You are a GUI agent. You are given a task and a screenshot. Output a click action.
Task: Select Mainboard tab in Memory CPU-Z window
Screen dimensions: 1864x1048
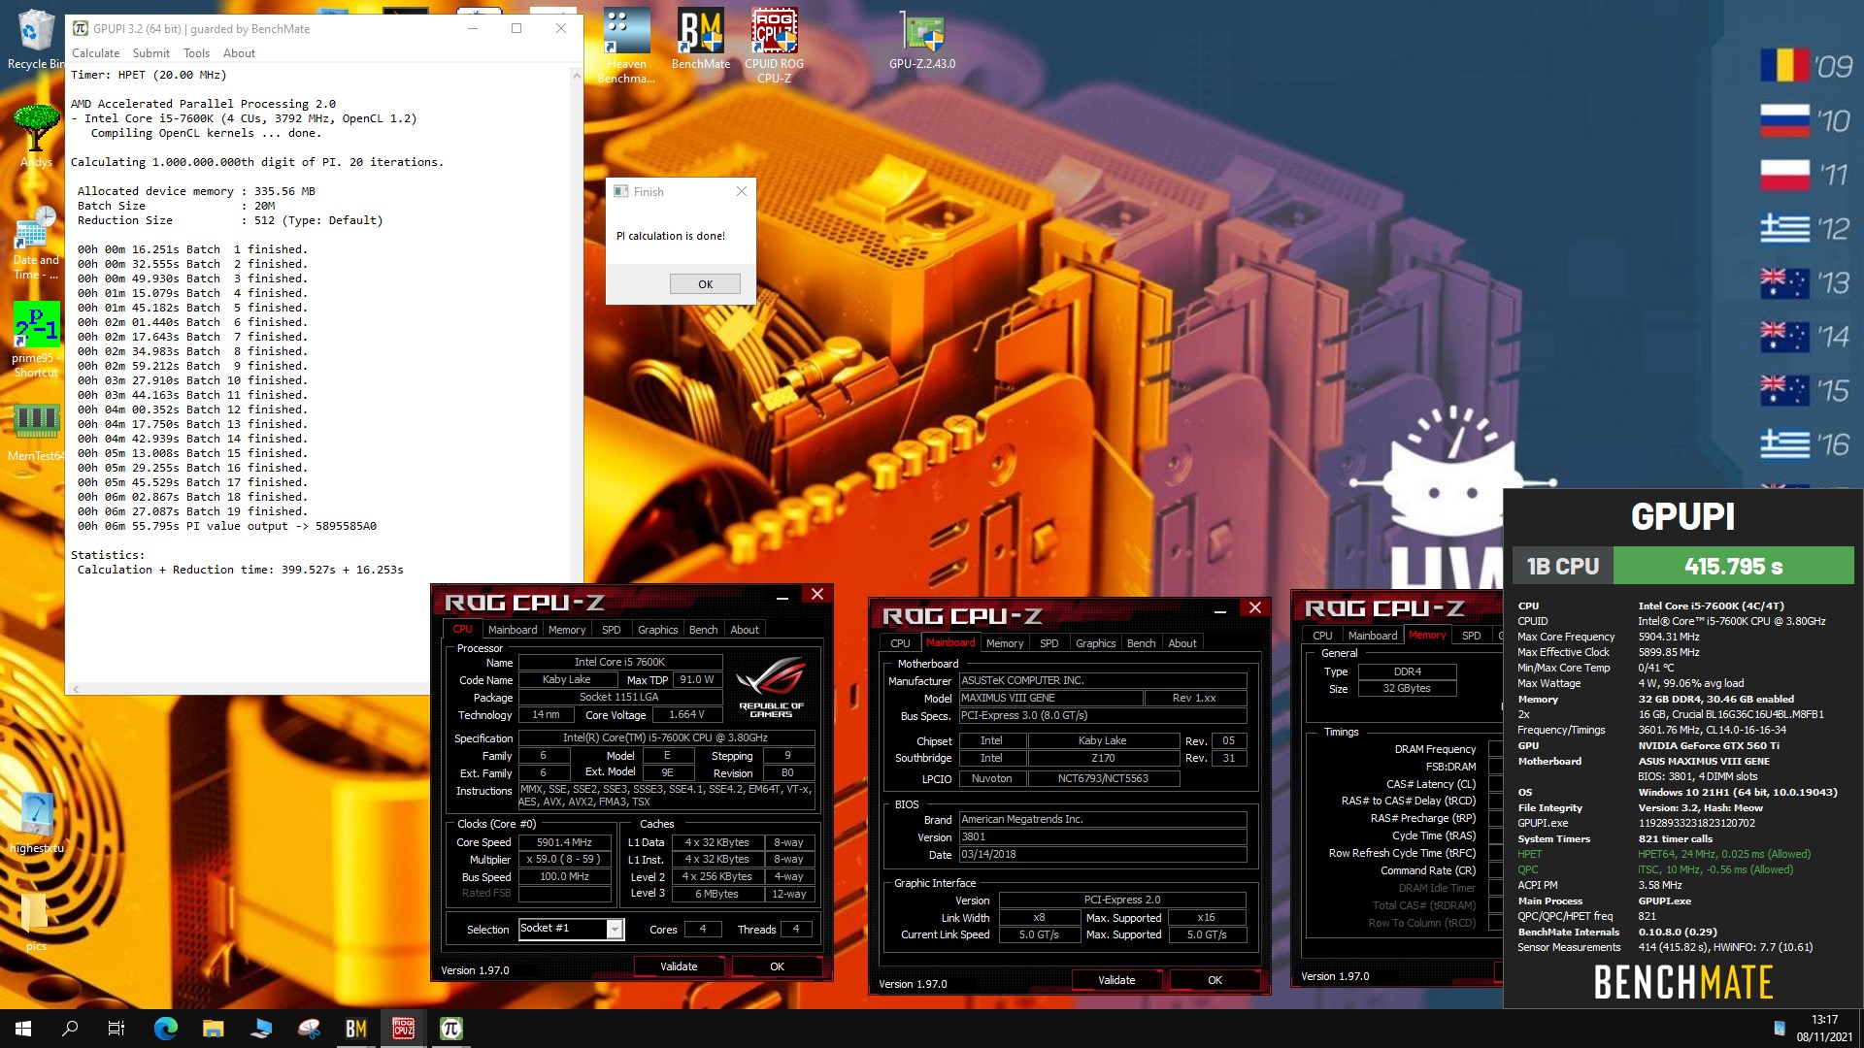1373,636
